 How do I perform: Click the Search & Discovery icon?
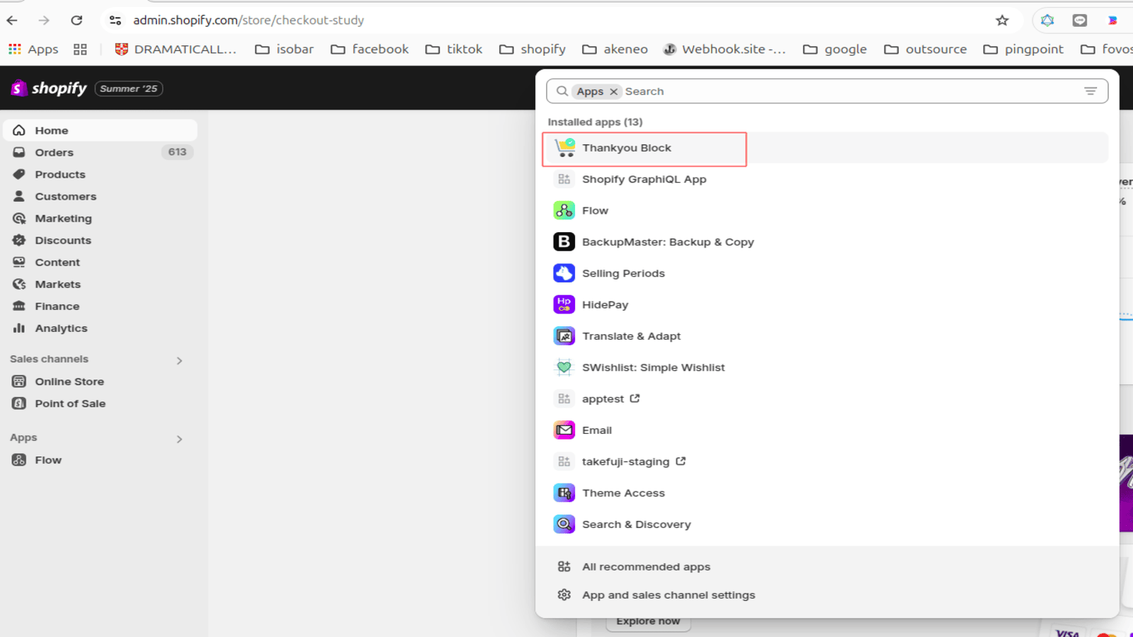coord(564,524)
